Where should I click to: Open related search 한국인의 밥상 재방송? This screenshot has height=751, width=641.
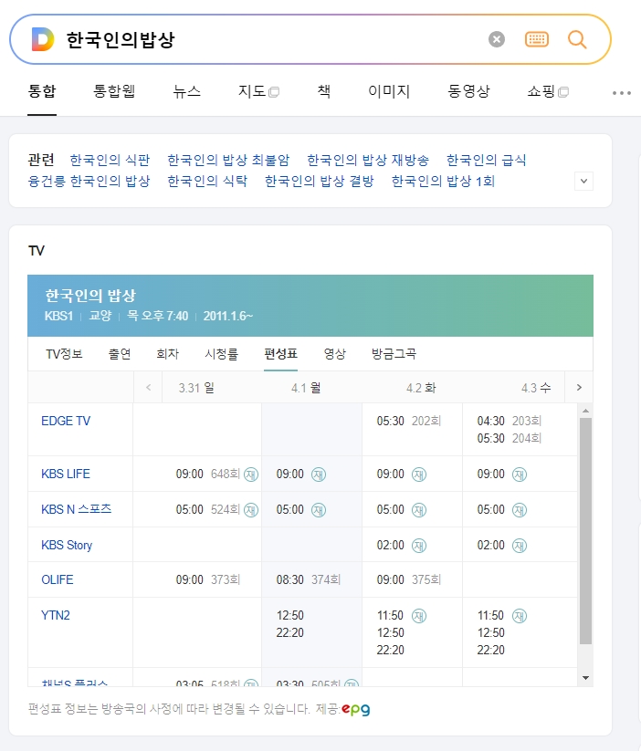pos(368,160)
